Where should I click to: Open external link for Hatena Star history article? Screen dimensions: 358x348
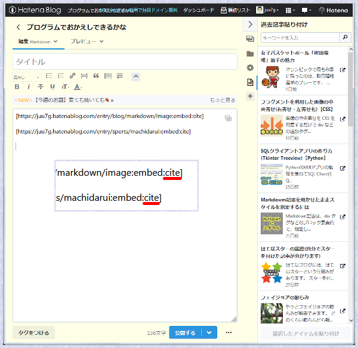(x=342, y=266)
